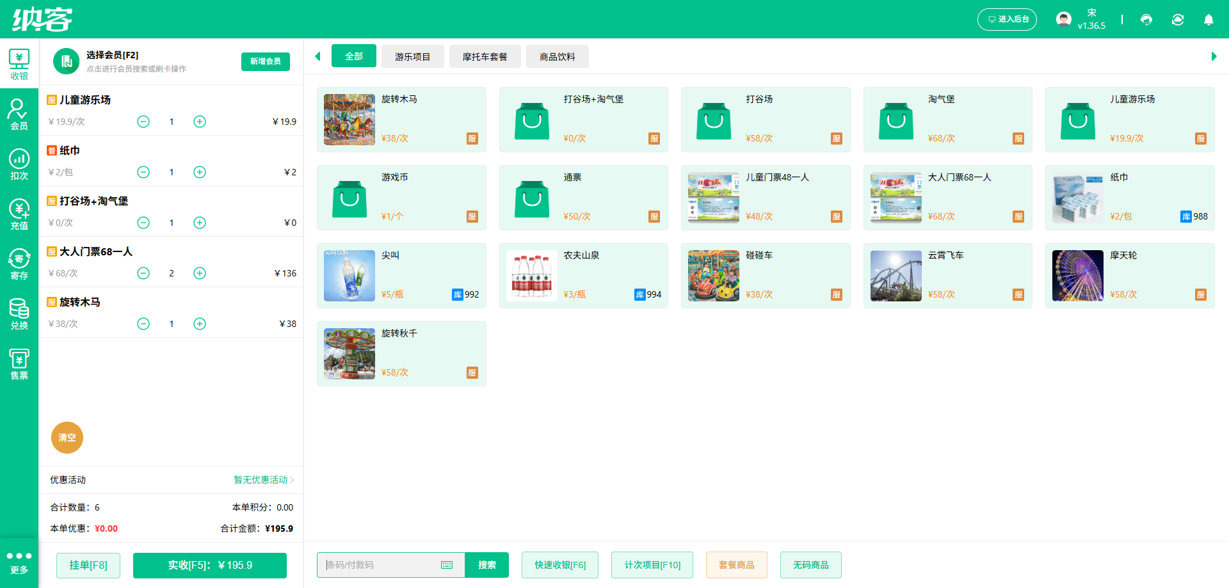Viewport: 1229px width, 588px height.
Task: Click the keyboard icon in barcode field
Action: pos(447,565)
